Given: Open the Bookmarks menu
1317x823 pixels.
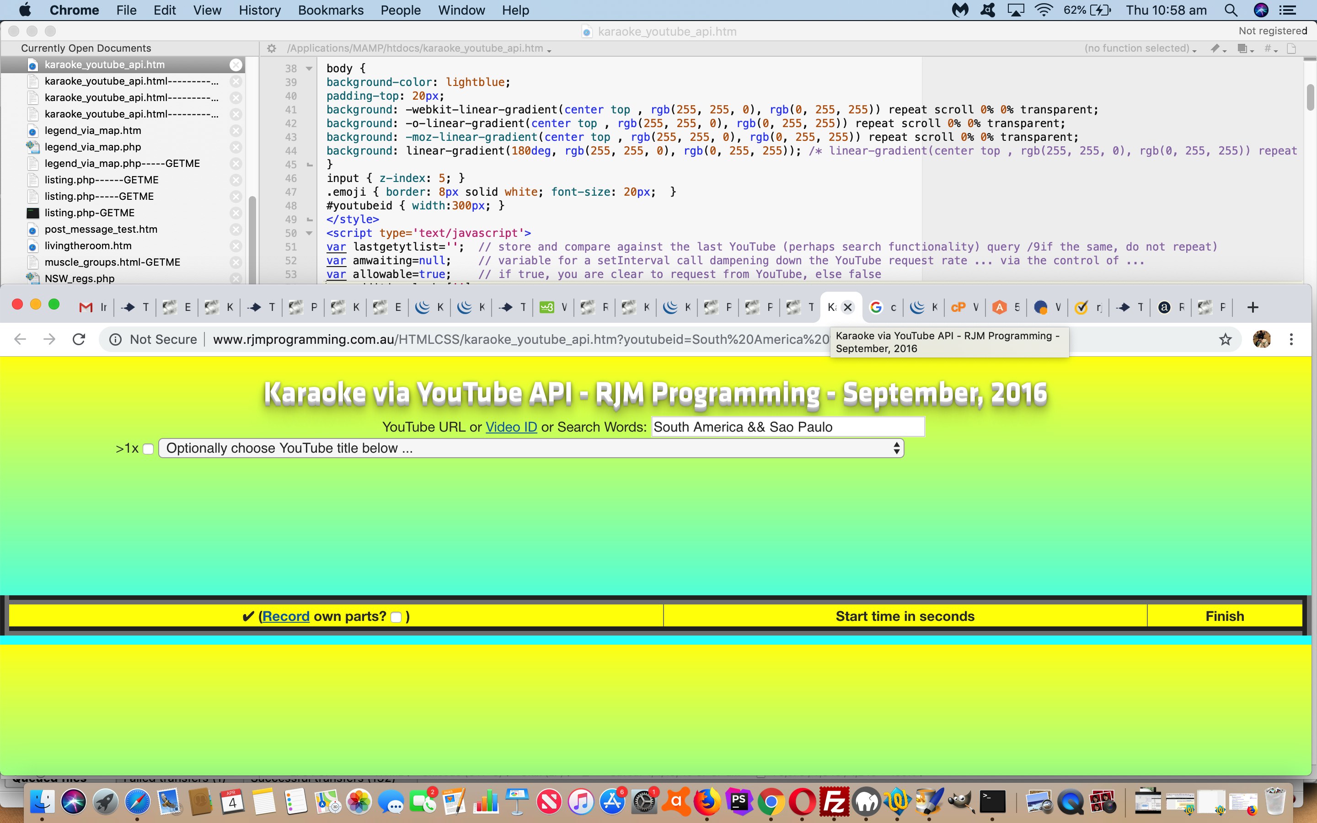Looking at the screenshot, I should coord(330,11).
